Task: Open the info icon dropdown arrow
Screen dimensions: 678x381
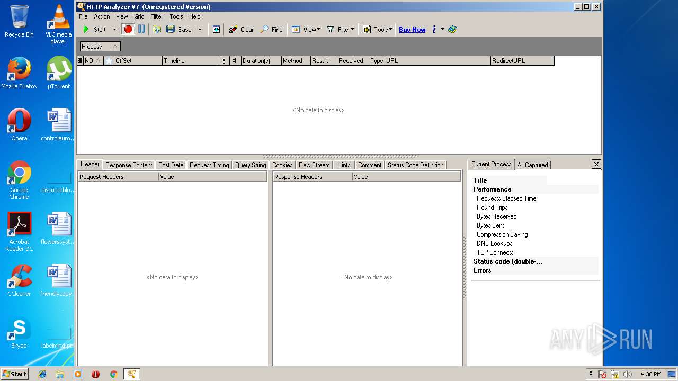Action: (x=442, y=30)
